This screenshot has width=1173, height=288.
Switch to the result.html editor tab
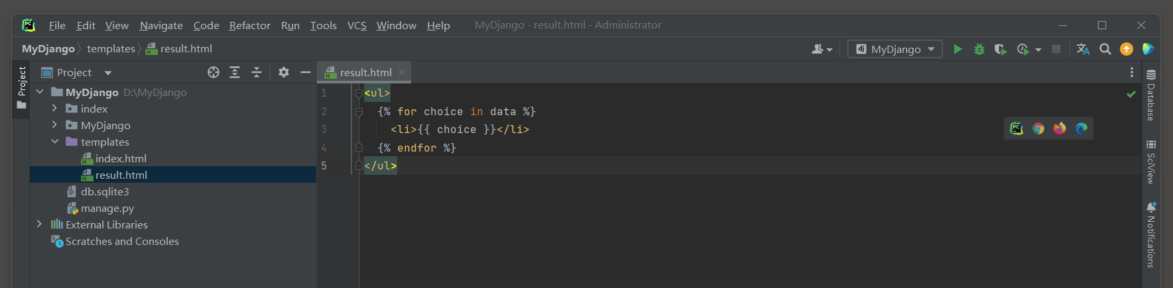coord(365,72)
